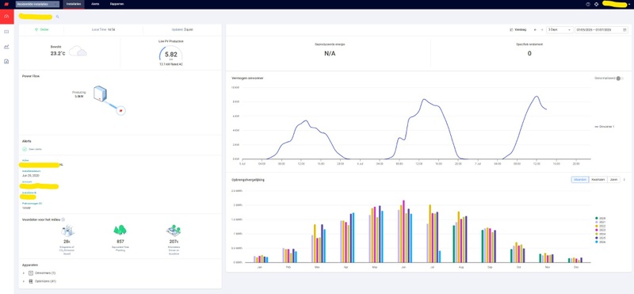Open the help question mark icon

[x=588, y=4]
